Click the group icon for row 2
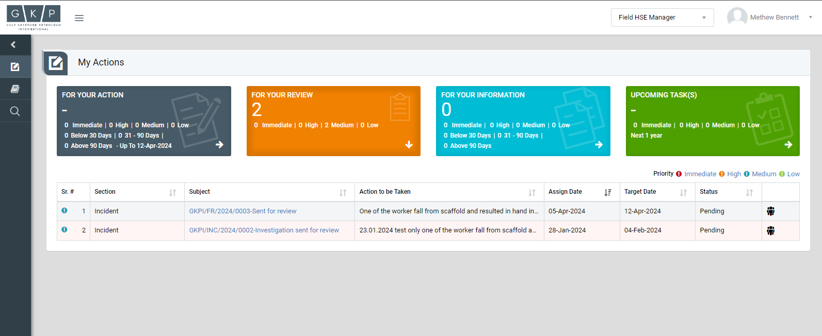Viewport: 822px width, 336px height. tap(770, 231)
